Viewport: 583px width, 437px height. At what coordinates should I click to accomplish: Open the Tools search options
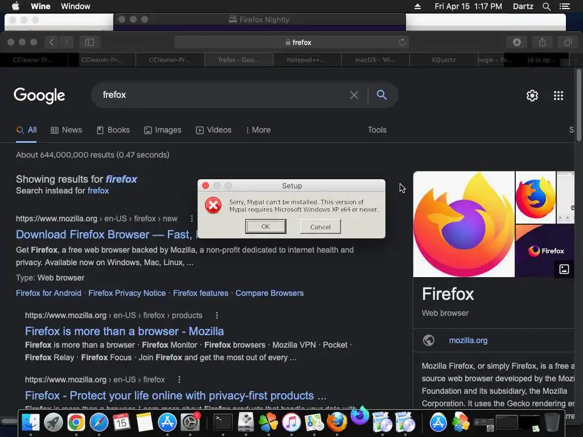(377, 130)
